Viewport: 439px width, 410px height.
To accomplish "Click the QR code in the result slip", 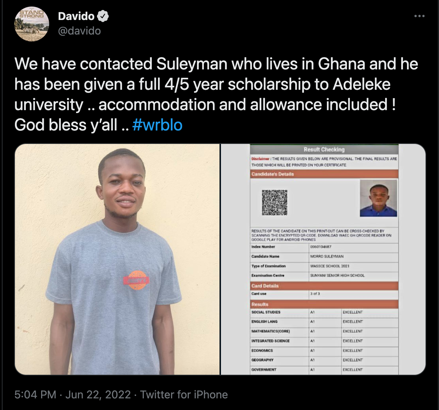I will pyautogui.click(x=275, y=202).
